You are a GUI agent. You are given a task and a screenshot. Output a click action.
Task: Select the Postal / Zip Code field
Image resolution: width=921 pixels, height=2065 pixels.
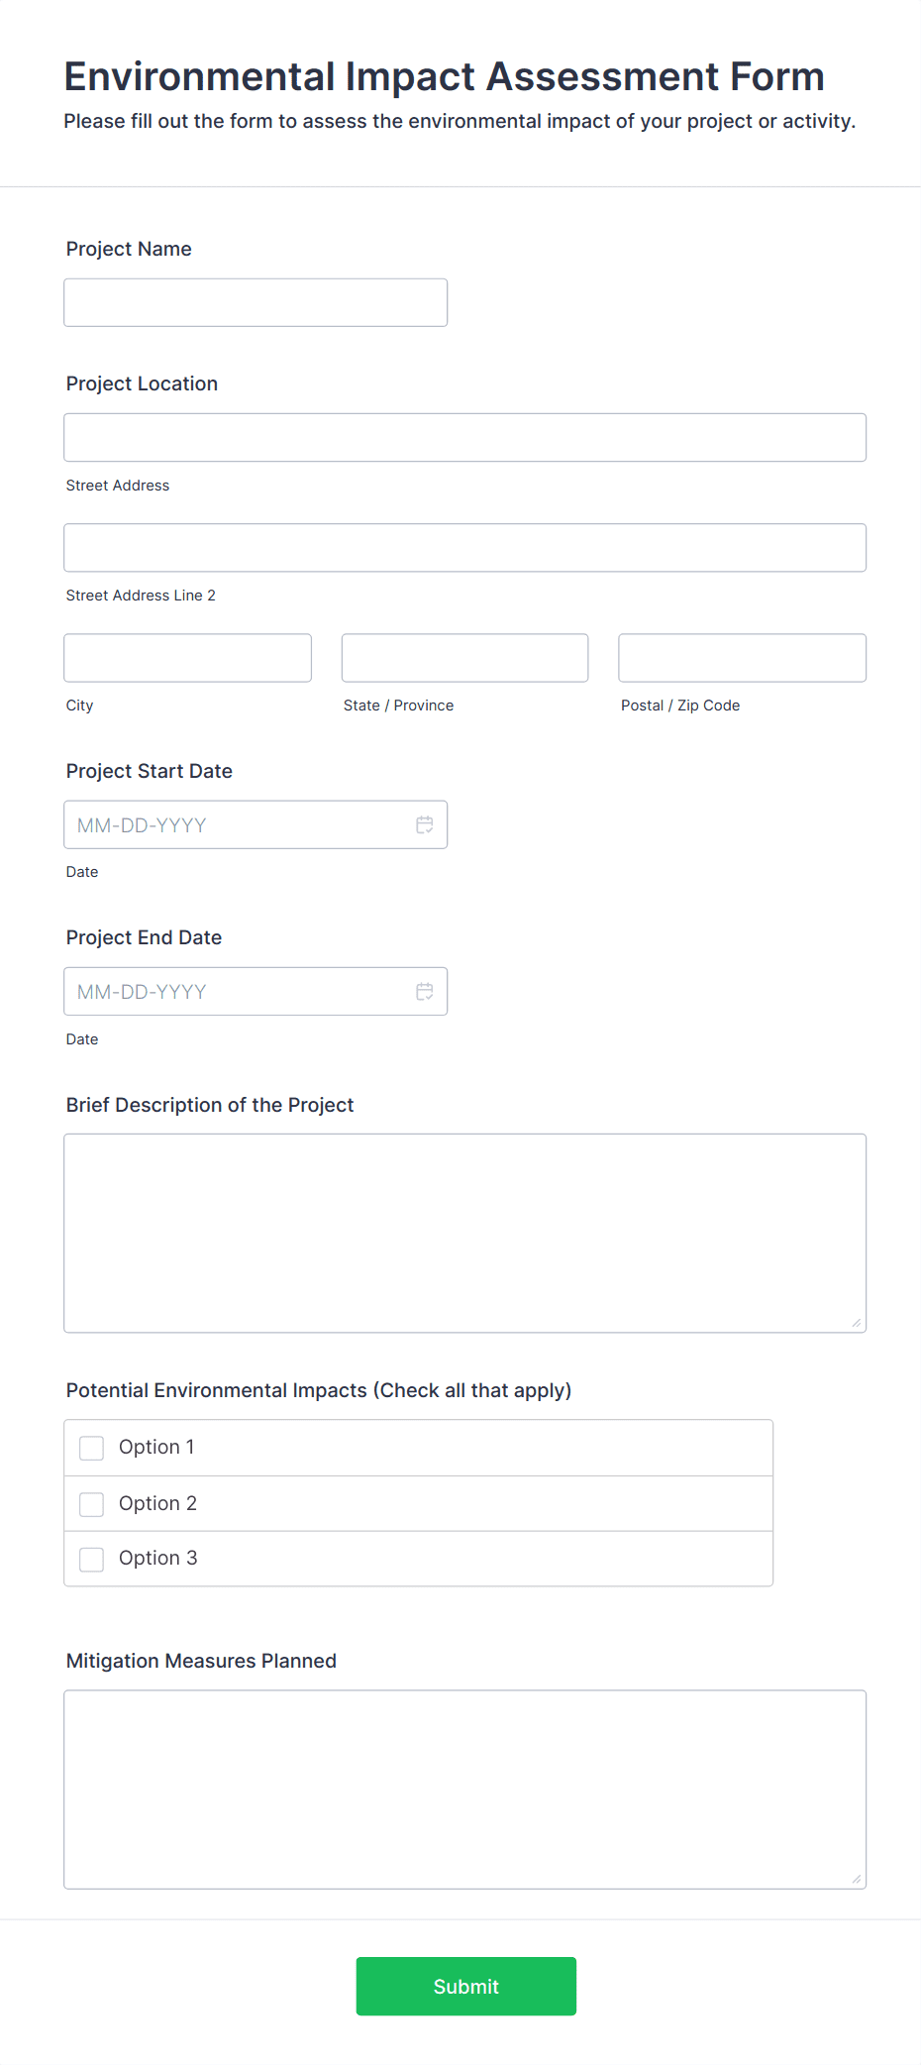(742, 658)
